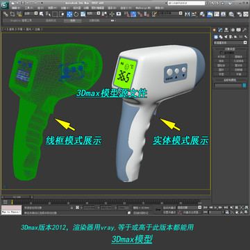Open the Material Editor
The height and width of the screenshot is (250, 250).
tap(232, 14)
